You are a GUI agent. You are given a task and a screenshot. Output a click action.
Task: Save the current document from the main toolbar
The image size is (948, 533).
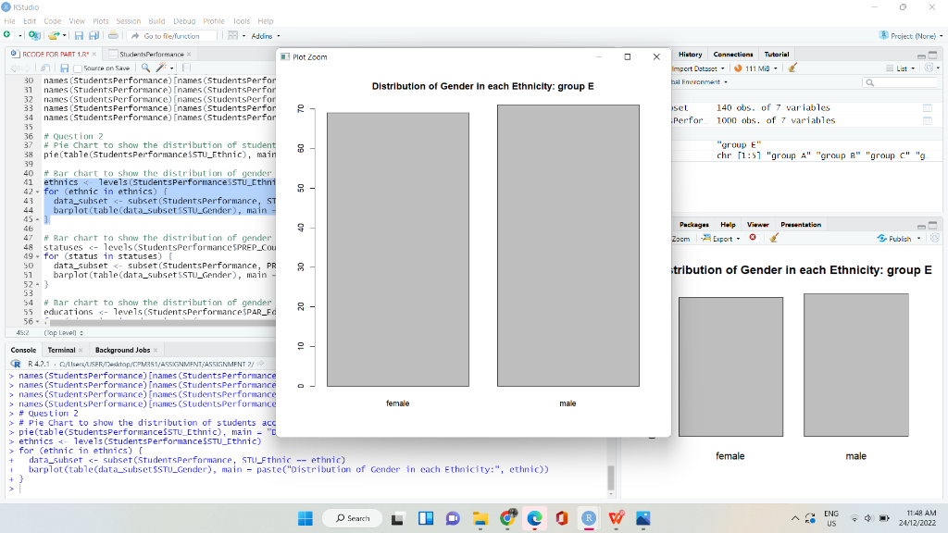point(79,36)
